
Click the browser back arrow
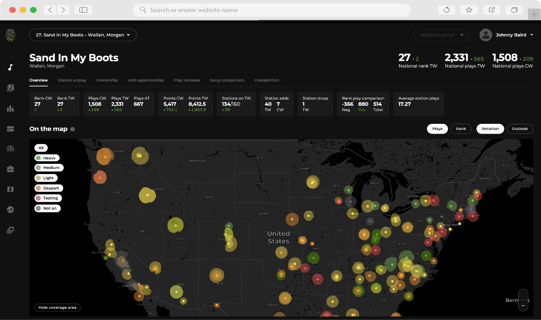coord(50,10)
